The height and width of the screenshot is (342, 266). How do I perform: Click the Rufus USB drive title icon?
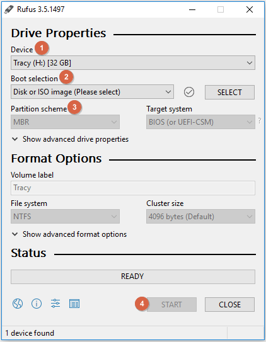tap(9, 9)
